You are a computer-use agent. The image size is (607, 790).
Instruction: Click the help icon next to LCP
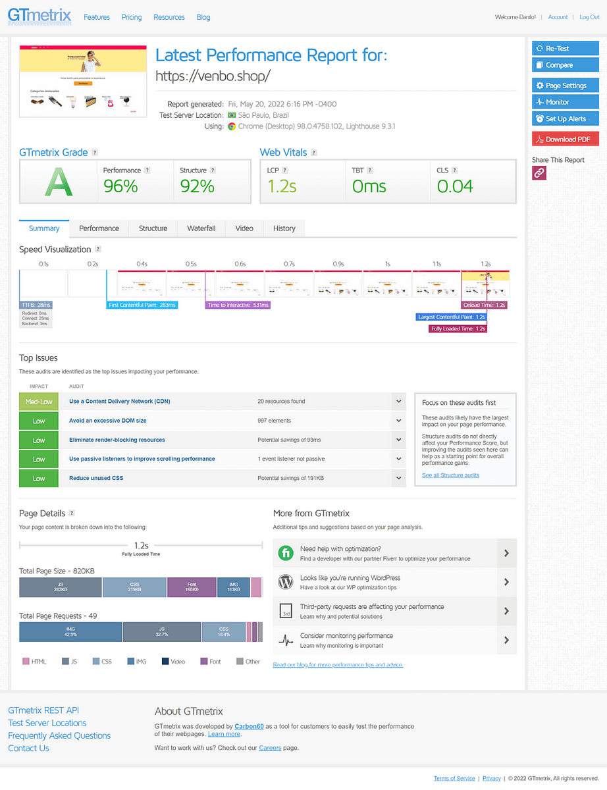286,170
